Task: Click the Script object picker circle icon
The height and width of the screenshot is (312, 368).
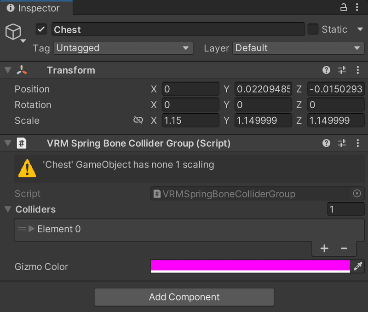Action: [356, 194]
